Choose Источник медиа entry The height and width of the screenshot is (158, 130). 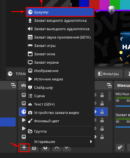click(60, 79)
